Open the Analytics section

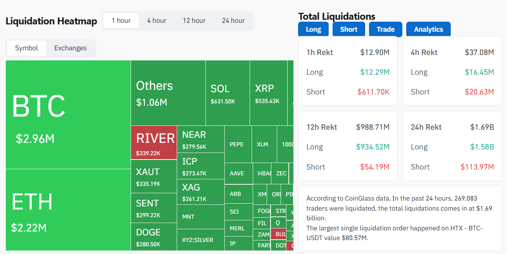[428, 29]
